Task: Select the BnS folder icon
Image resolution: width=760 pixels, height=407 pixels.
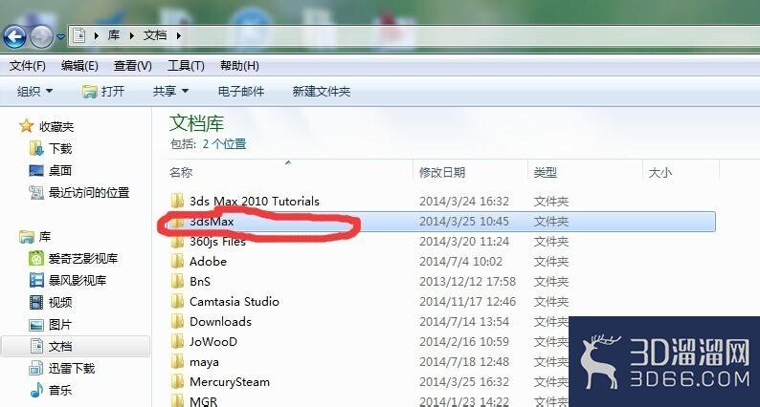Action: (x=177, y=281)
